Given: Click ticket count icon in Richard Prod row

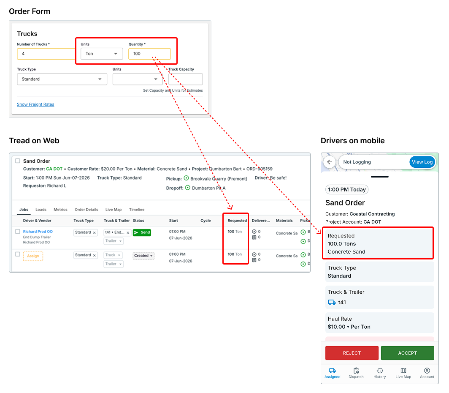Looking at the screenshot, I should [x=254, y=237].
